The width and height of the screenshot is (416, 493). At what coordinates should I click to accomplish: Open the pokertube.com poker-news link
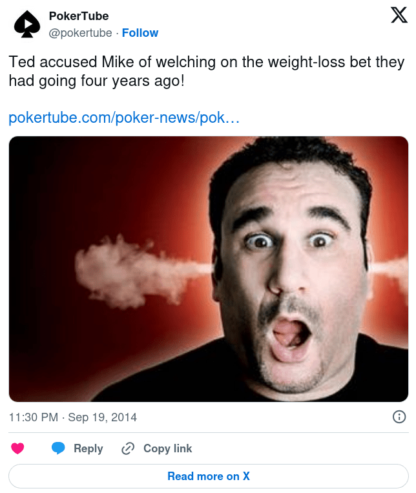[124, 118]
